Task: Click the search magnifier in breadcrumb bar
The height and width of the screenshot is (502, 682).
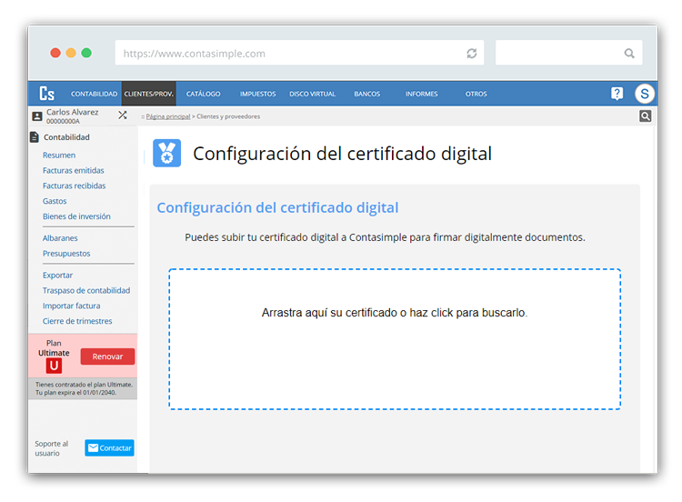Action: pos(645,116)
